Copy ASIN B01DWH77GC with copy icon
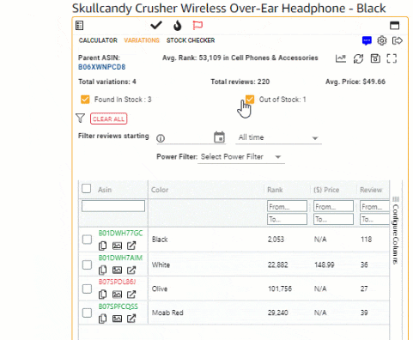The width and height of the screenshot is (413, 340). (102, 246)
